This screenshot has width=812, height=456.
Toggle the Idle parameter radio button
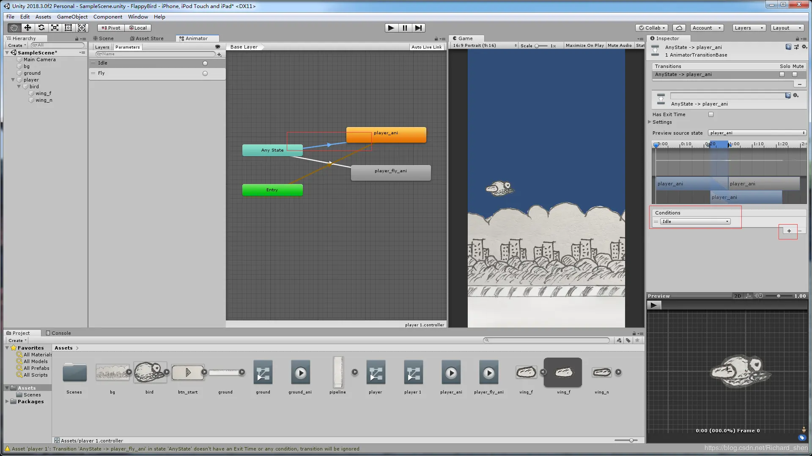point(205,63)
